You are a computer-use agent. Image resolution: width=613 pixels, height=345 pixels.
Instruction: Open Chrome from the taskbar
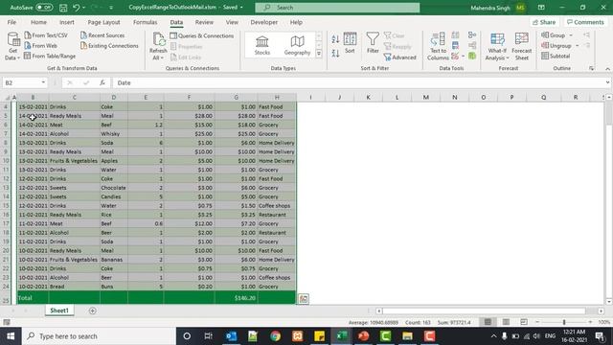[275, 336]
